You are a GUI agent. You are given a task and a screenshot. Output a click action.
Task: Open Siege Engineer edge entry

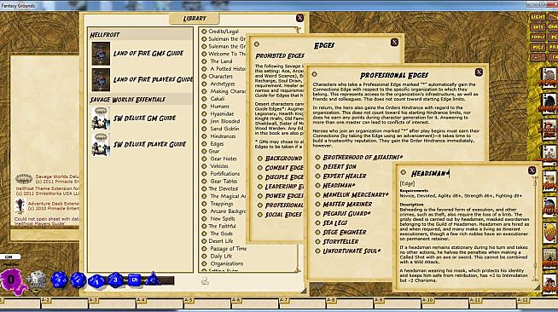[x=344, y=232]
